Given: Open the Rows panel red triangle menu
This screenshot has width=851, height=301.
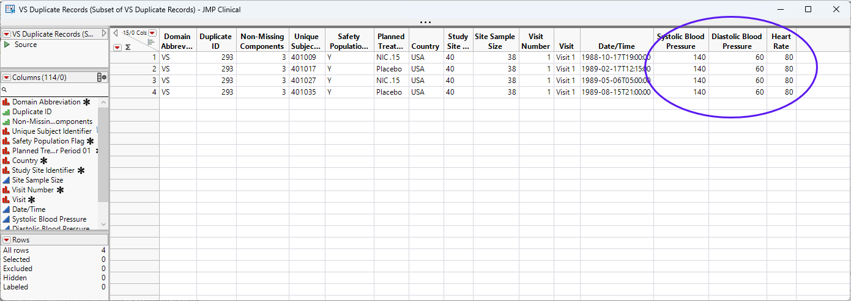Looking at the screenshot, I should (7, 240).
